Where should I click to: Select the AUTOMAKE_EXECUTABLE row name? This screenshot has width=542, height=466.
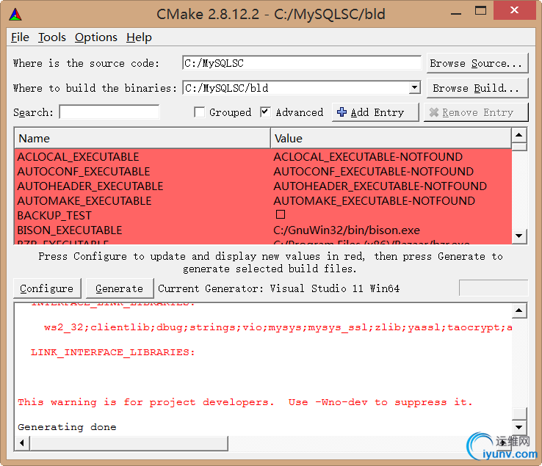click(84, 200)
